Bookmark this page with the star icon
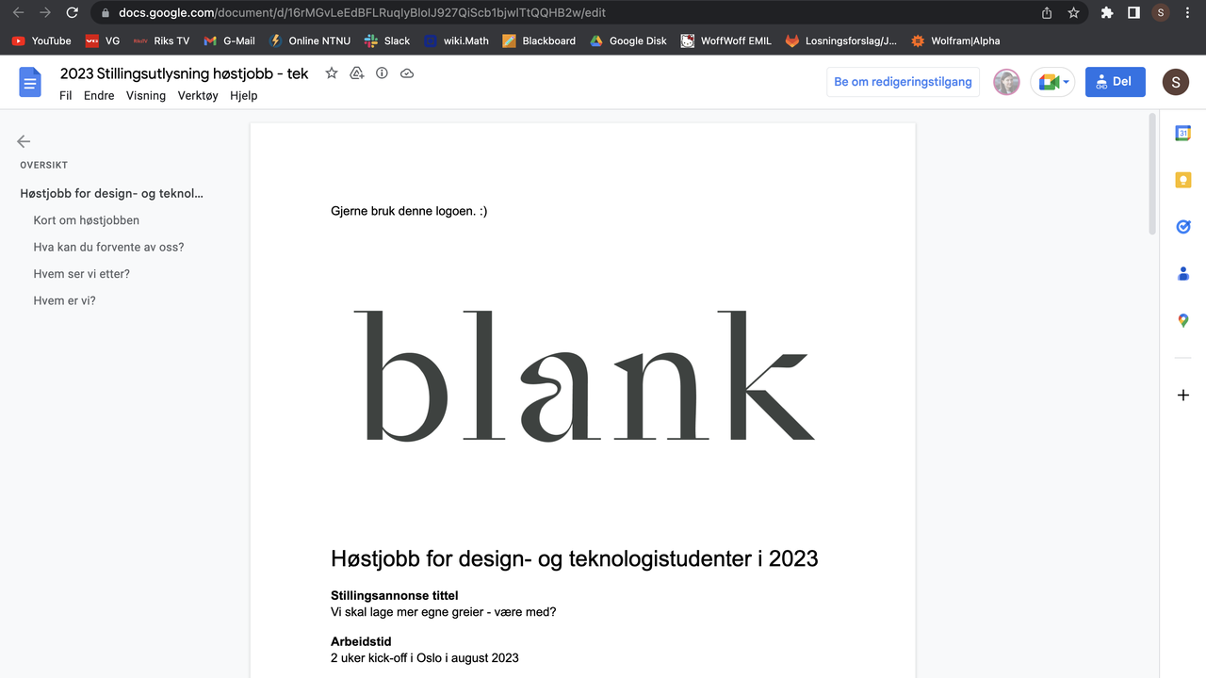 tap(1073, 13)
